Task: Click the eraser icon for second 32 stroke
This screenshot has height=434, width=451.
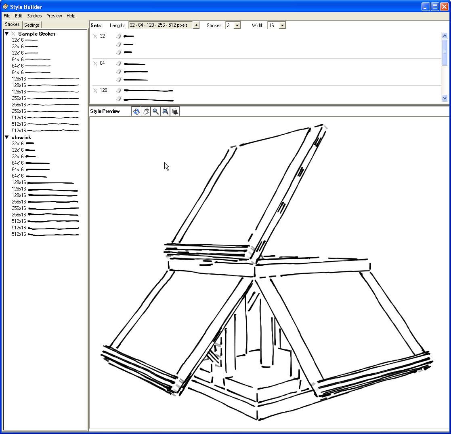Action: [119, 44]
